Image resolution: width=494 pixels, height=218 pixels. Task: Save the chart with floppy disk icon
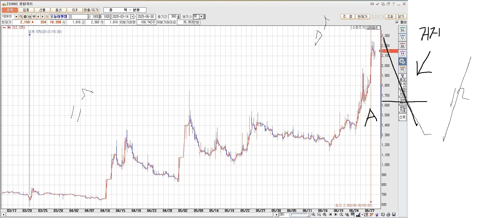click(x=394, y=215)
